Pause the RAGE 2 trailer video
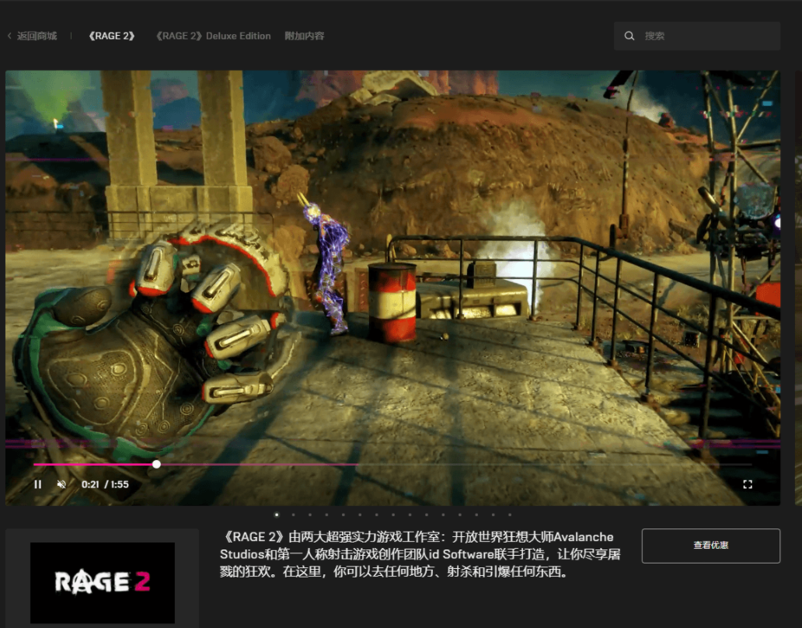The image size is (802, 628). click(37, 484)
